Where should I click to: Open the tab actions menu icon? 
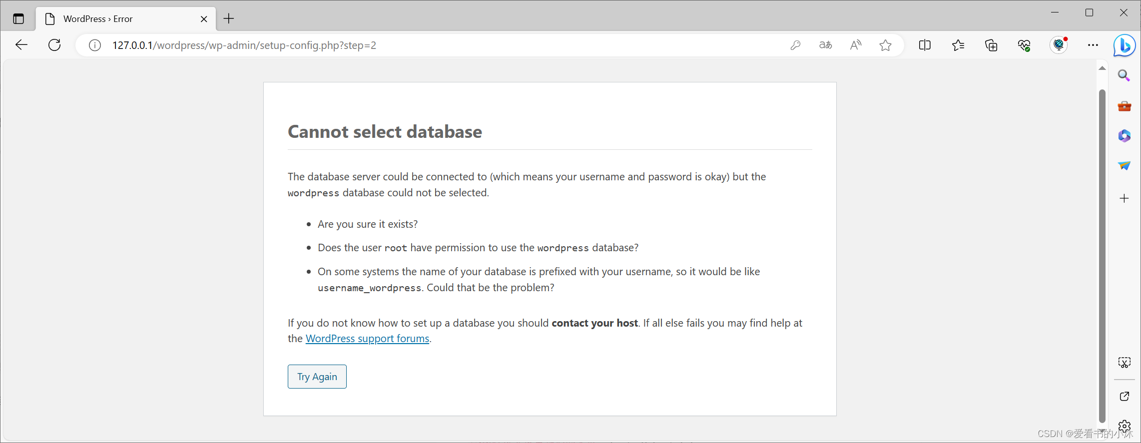(x=18, y=19)
